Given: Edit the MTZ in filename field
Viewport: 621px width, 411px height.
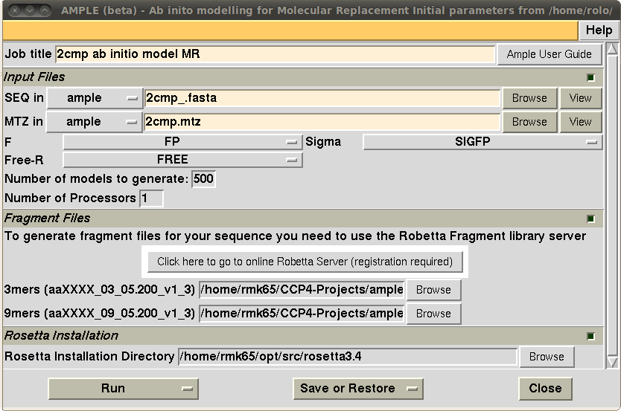Looking at the screenshot, I should coord(322,122).
